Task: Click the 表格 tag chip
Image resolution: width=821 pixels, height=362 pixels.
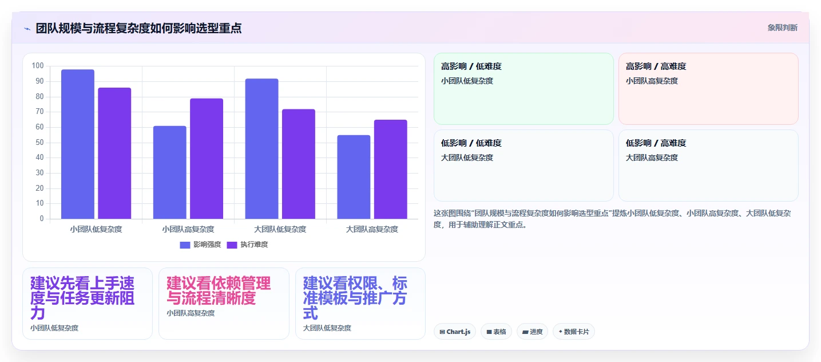Action: [x=496, y=332]
